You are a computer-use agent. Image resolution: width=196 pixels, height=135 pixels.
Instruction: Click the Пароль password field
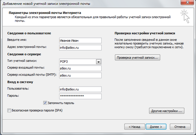click(80, 96)
